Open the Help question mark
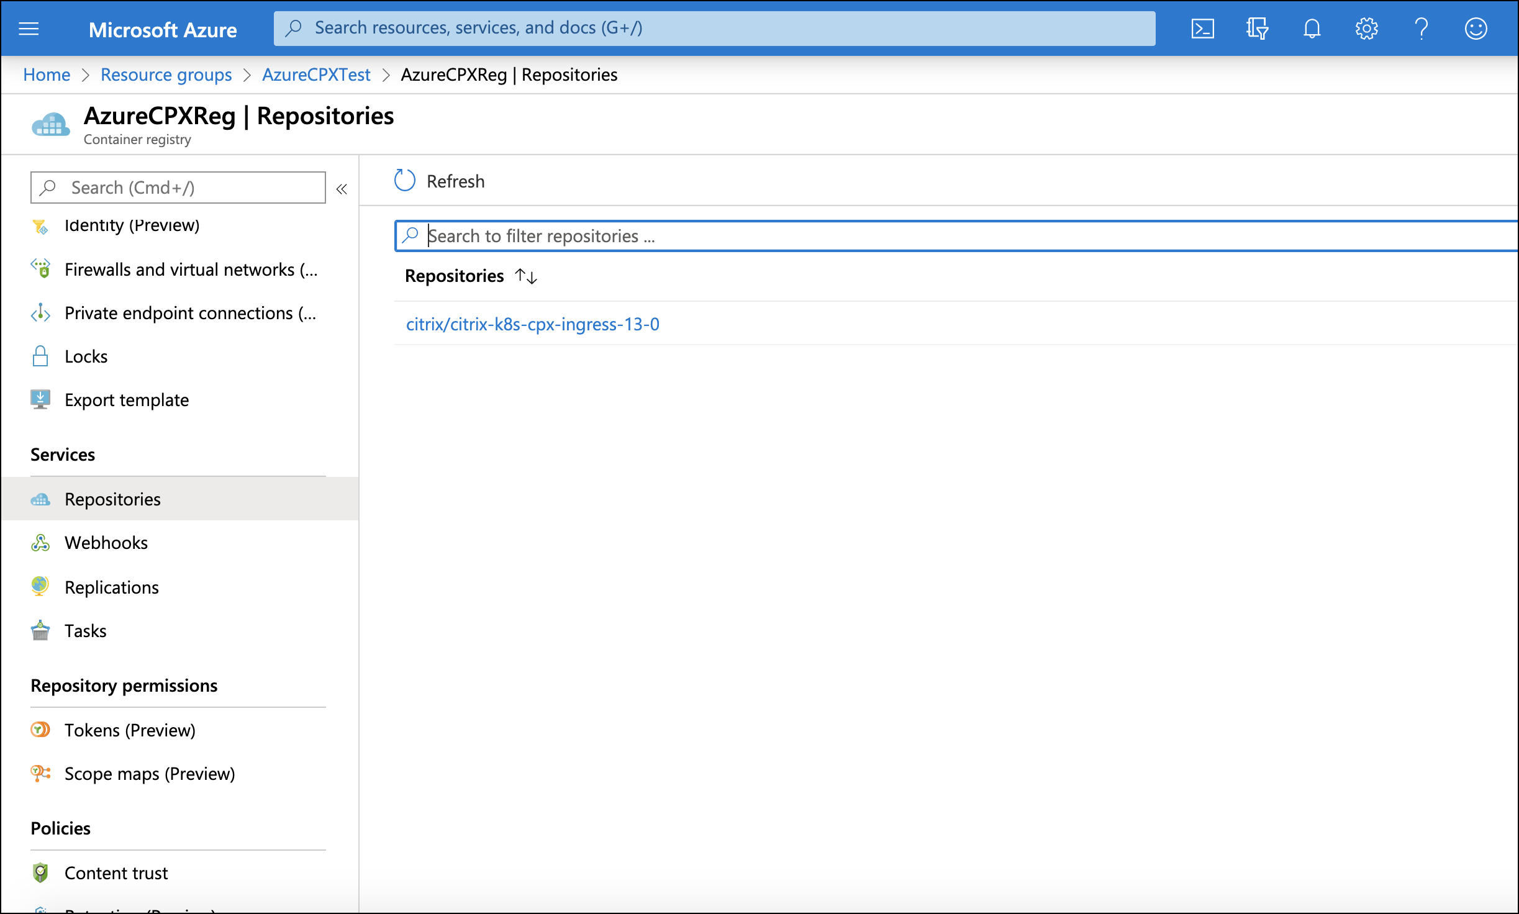Viewport: 1519px width, 914px height. coord(1421,29)
